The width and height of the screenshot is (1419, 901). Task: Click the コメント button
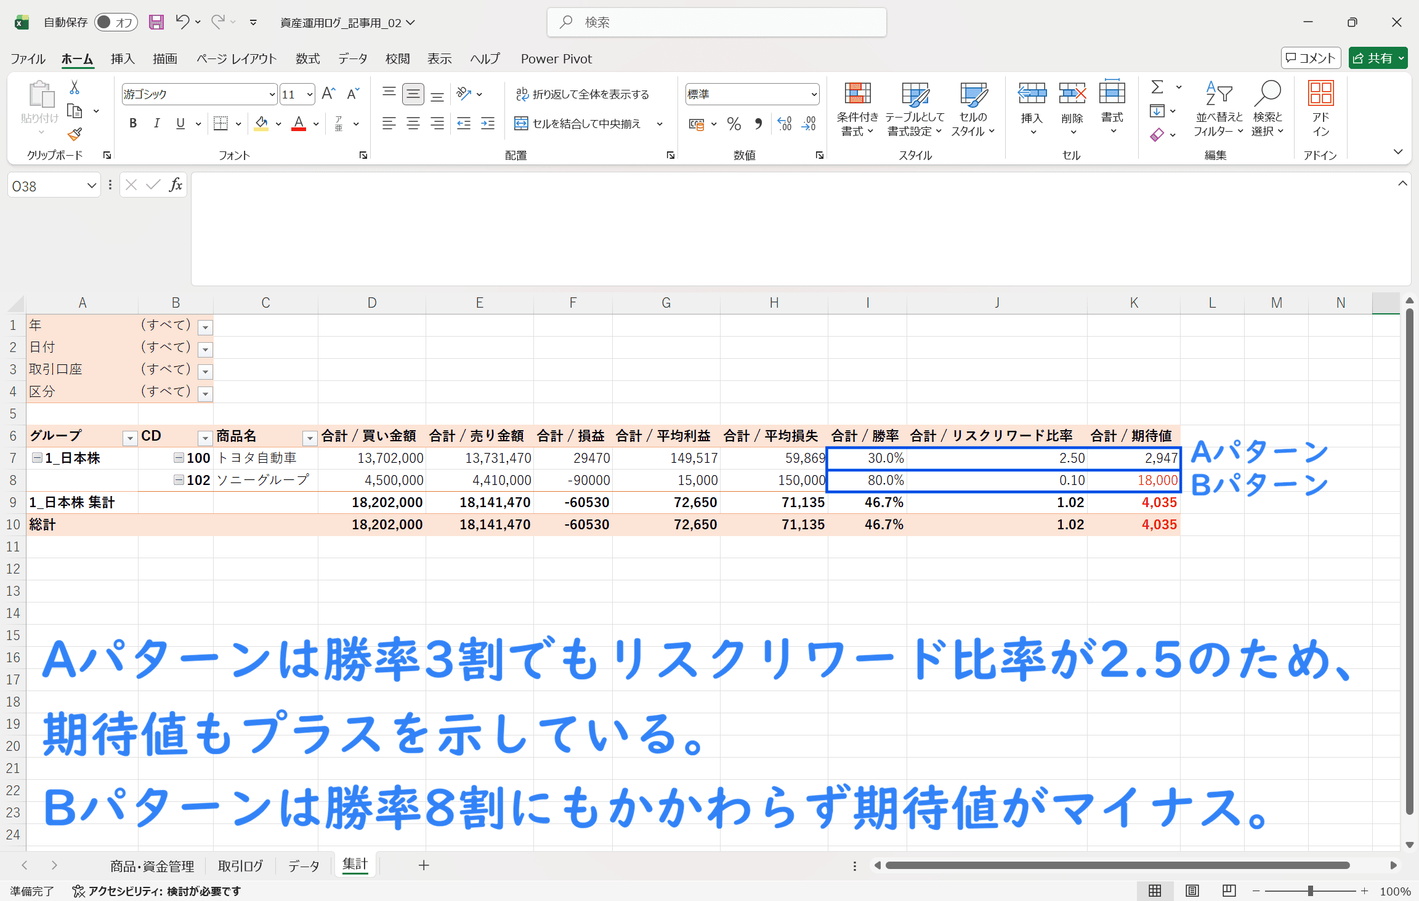[1311, 58]
